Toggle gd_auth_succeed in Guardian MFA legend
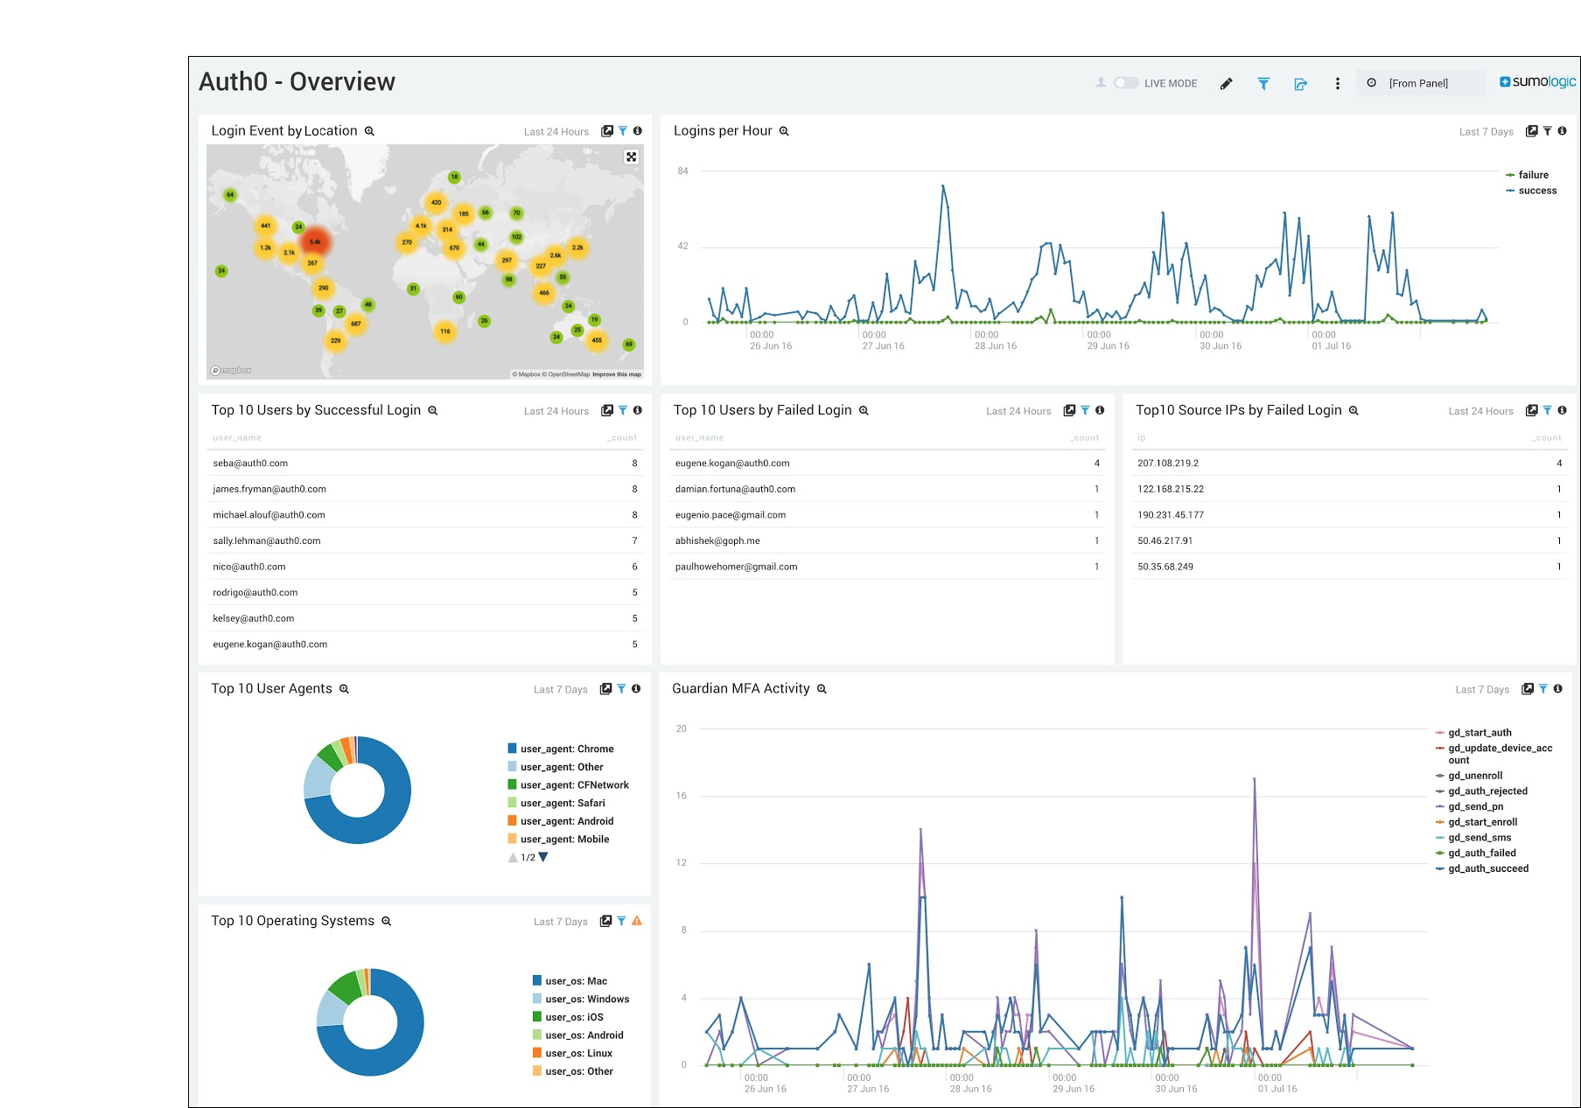This screenshot has height=1108, width=1581. click(x=1487, y=868)
